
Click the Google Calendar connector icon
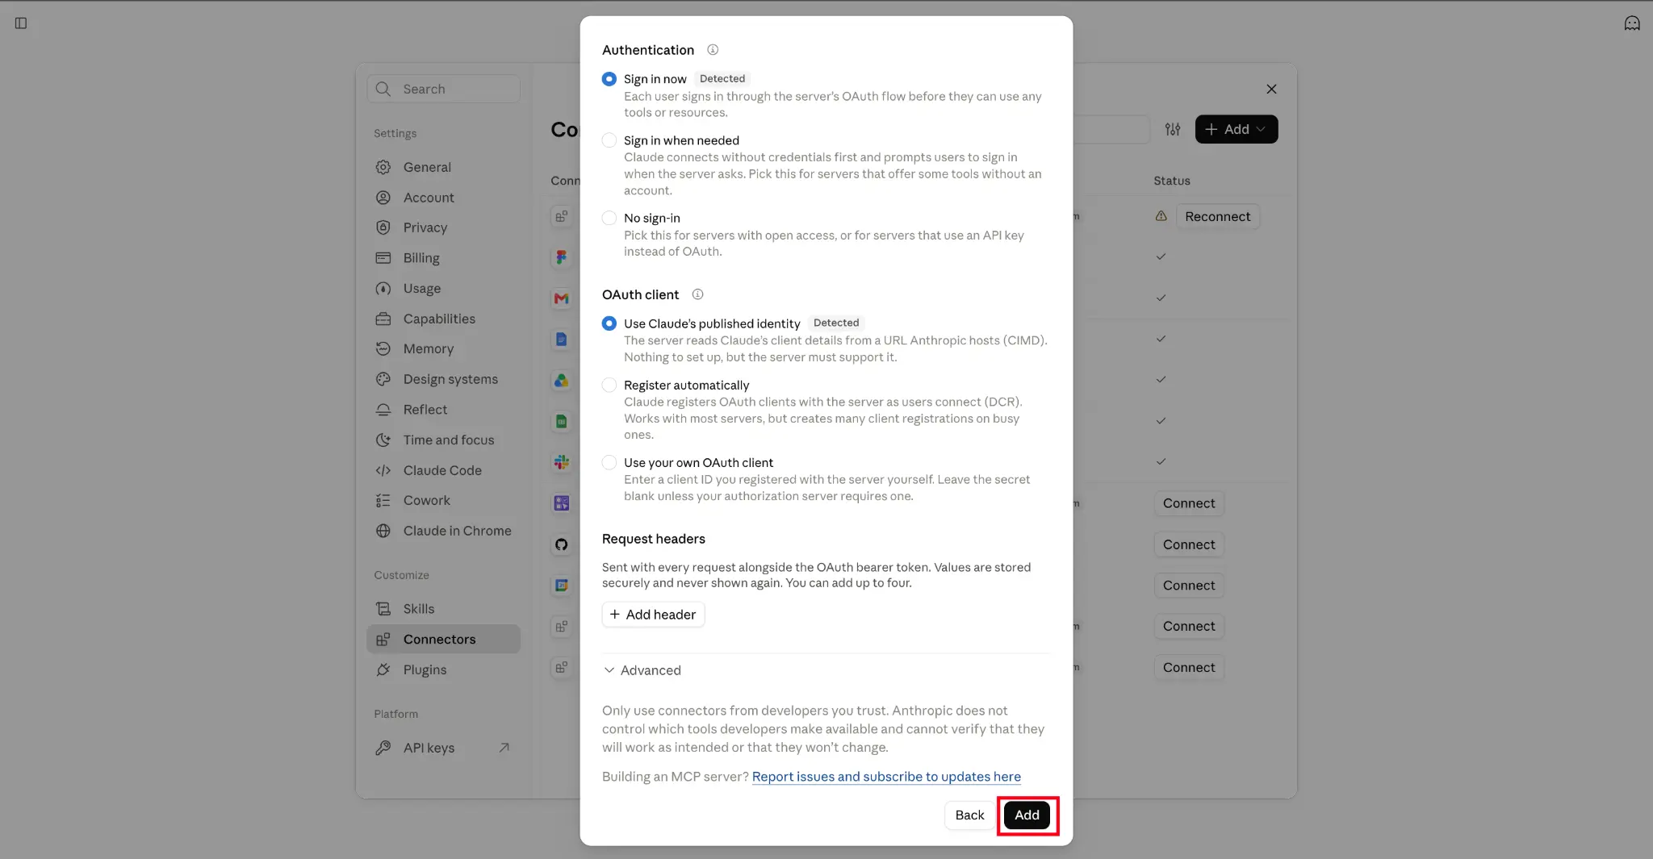pyautogui.click(x=562, y=586)
